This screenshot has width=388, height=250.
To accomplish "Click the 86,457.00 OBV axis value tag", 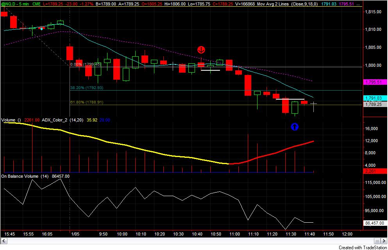I will tap(373, 223).
